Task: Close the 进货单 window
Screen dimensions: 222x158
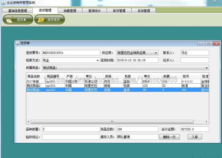Action: coord(217,44)
